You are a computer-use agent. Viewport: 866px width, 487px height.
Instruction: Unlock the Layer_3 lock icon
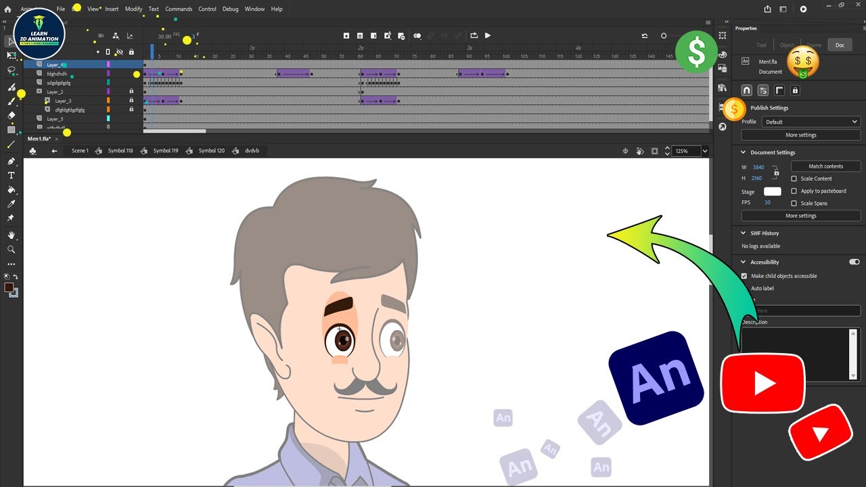click(131, 101)
